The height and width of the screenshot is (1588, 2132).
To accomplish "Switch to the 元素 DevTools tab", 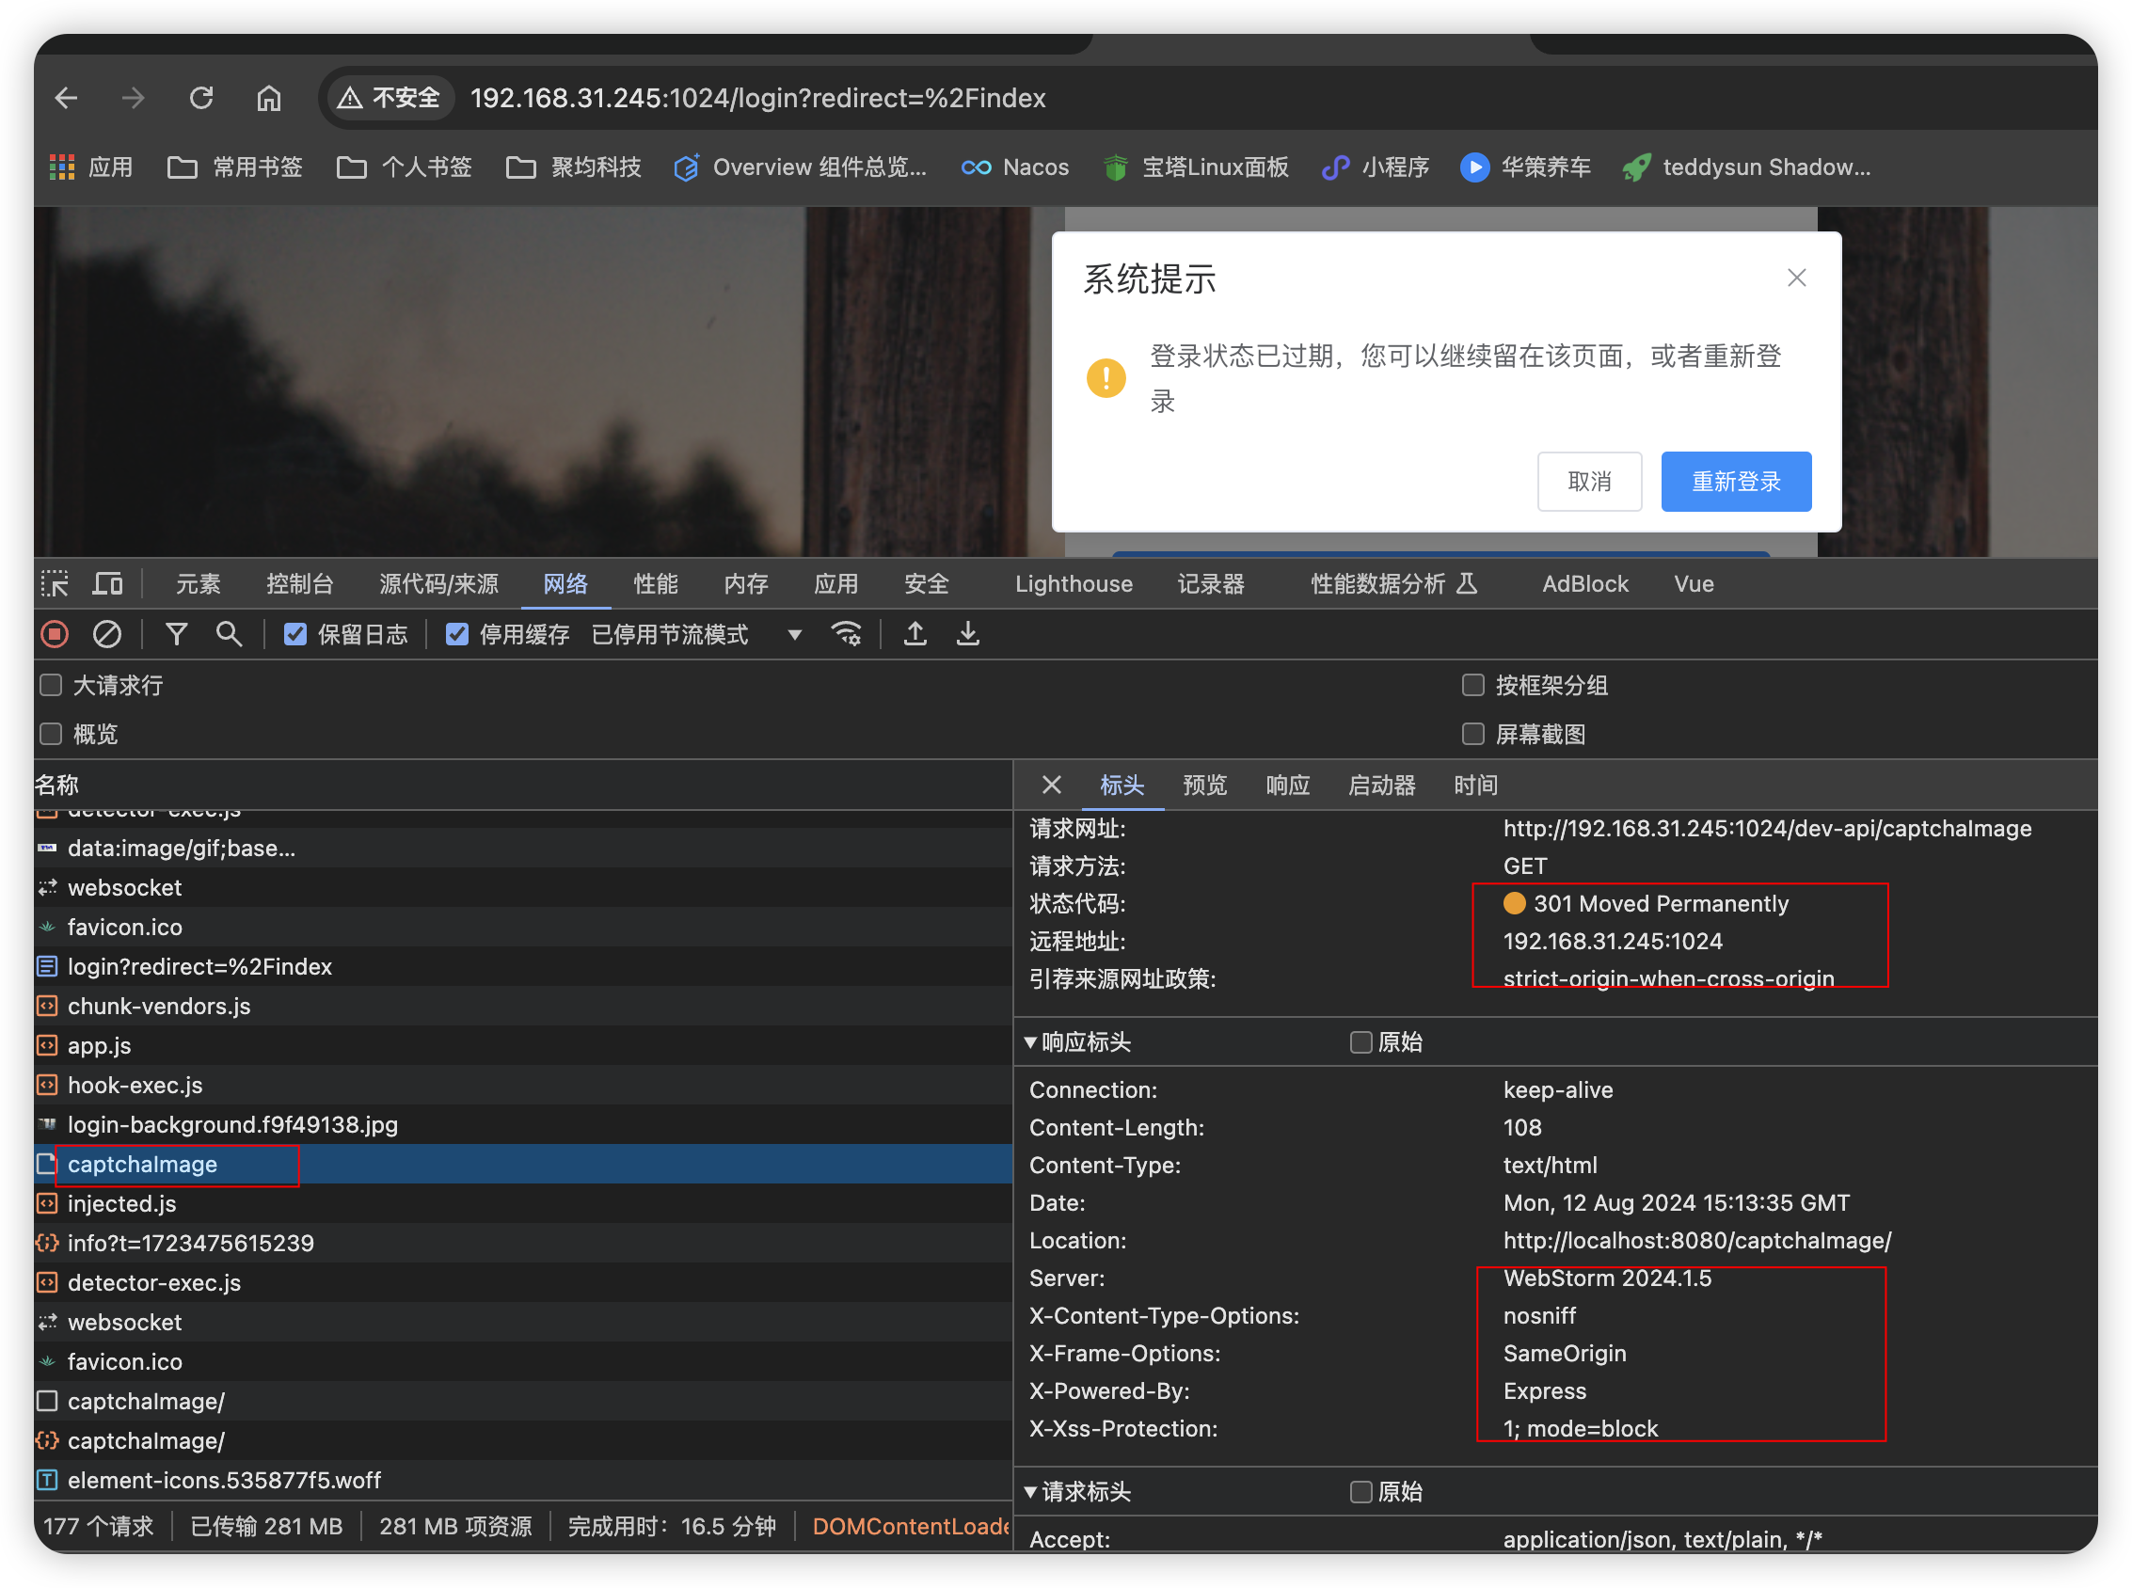I will point(198,583).
